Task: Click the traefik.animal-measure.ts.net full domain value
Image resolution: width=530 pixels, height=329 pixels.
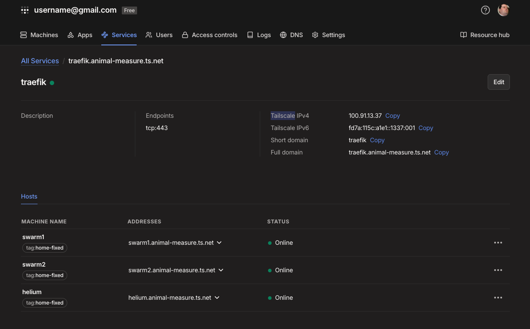Action: [390, 152]
